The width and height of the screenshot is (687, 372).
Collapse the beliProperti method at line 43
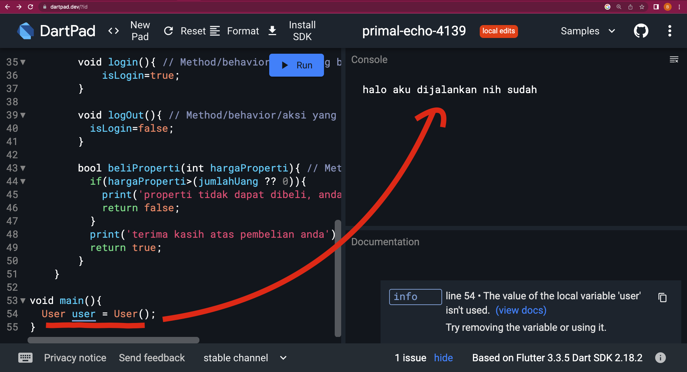pyautogui.click(x=23, y=168)
